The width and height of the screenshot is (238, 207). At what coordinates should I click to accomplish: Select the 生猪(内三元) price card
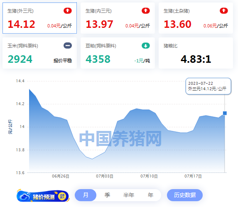click(x=118, y=18)
